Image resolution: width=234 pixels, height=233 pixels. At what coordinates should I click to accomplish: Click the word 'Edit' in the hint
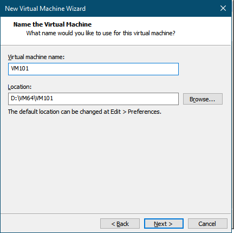[x=115, y=112]
